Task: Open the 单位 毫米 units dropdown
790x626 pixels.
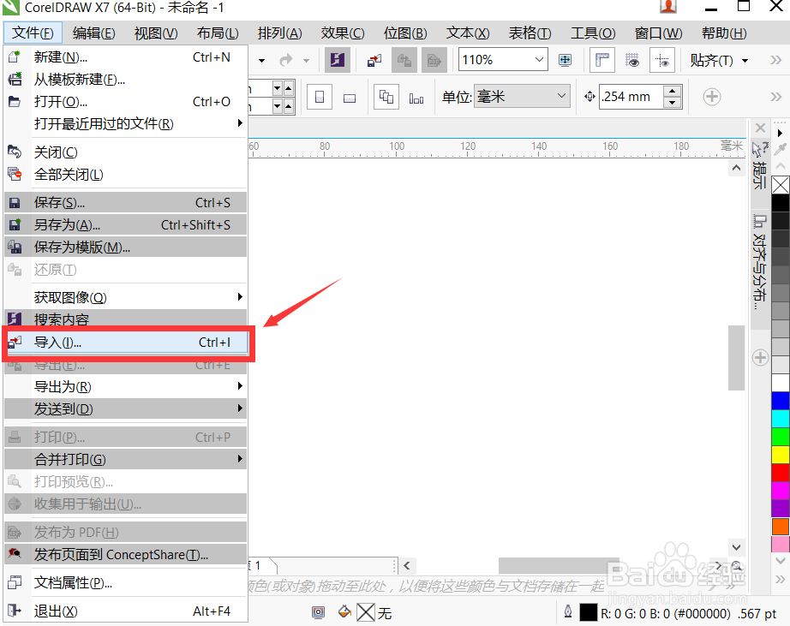Action: point(522,96)
